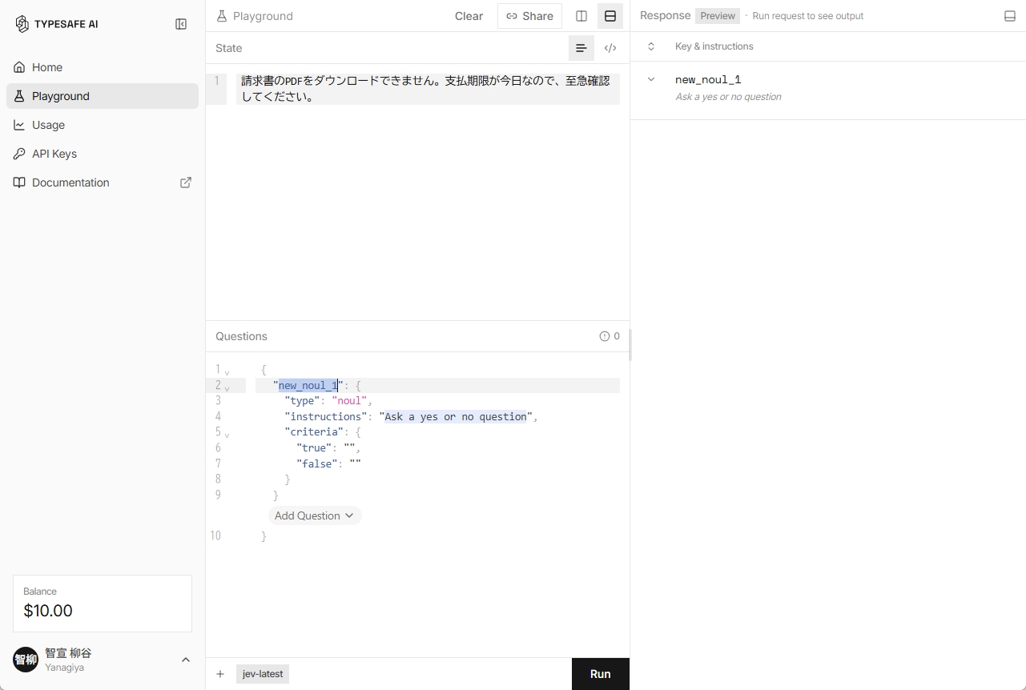Screen dimensions: 1026x690
Task: Switch to side-by-side column layout
Action: click(581, 16)
